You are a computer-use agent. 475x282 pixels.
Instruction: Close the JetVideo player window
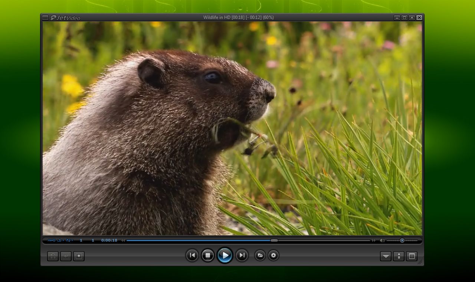(419, 17)
